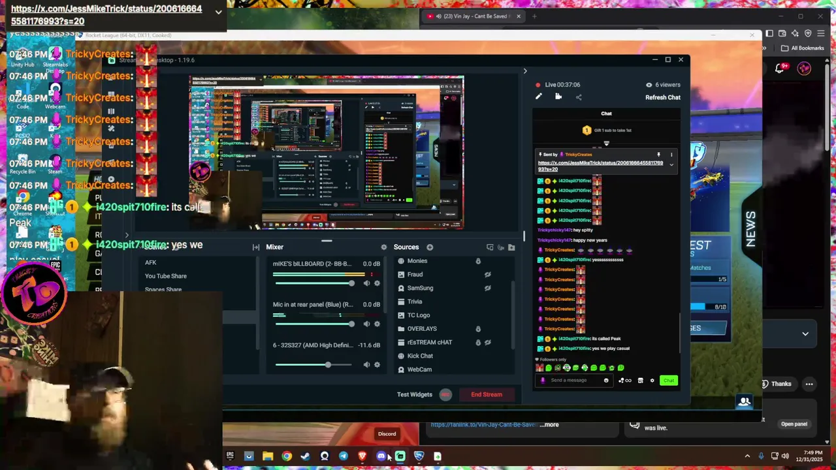Mute the 6 - 32S327 audio device
This screenshot has width=836, height=470.
pyautogui.click(x=366, y=365)
